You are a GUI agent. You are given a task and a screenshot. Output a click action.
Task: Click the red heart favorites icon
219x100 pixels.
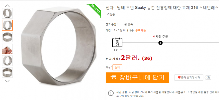click(x=179, y=77)
